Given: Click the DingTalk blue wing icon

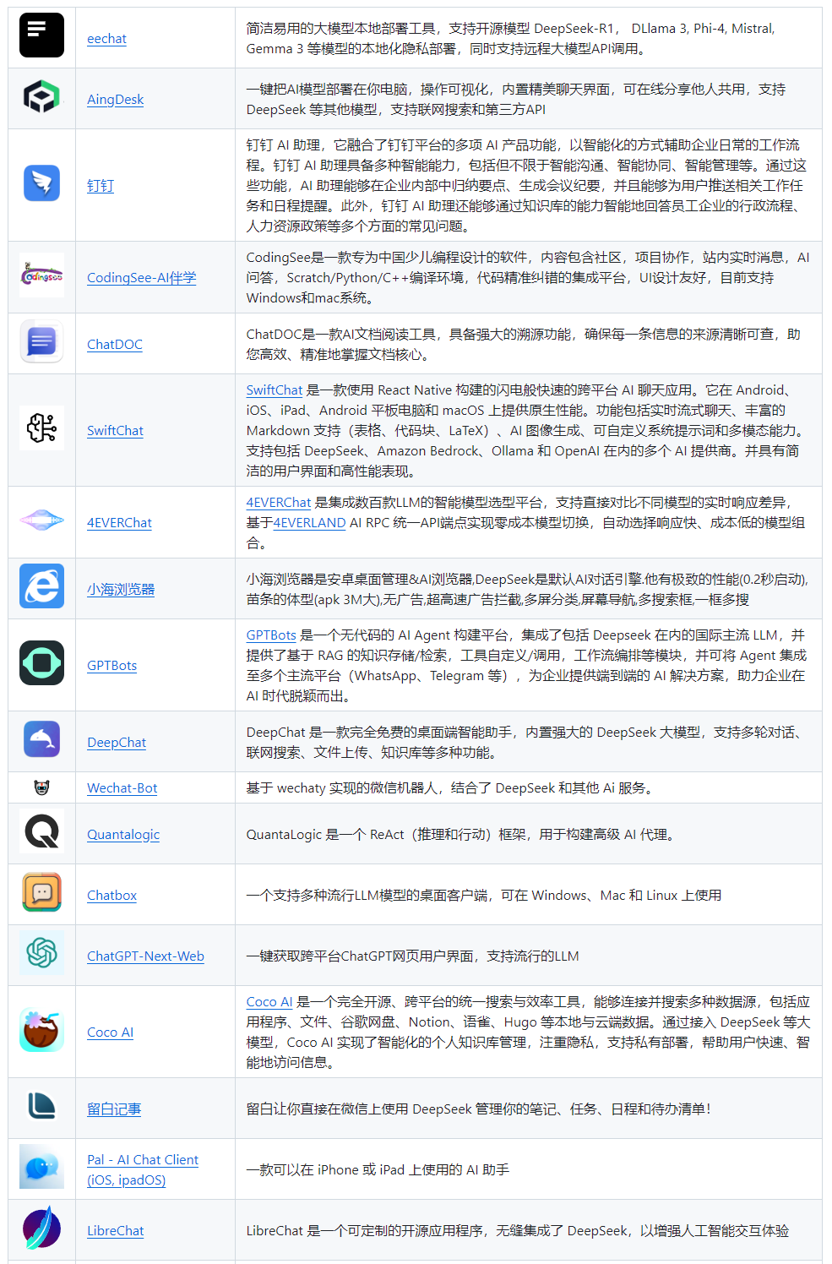Looking at the screenshot, I should (x=41, y=183).
